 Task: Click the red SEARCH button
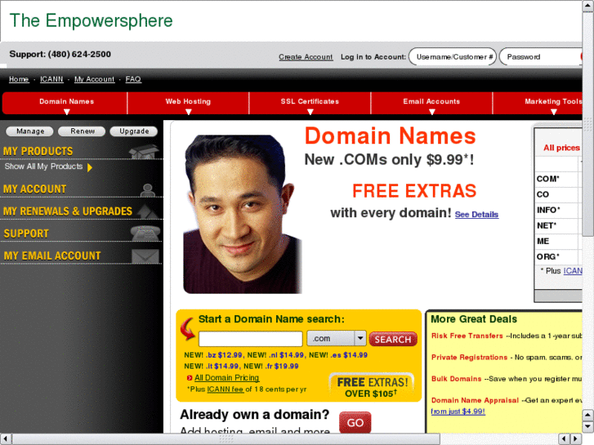[x=393, y=339]
